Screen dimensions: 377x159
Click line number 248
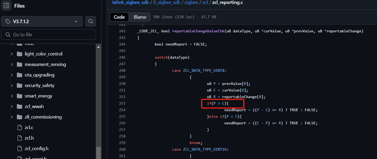122,70
